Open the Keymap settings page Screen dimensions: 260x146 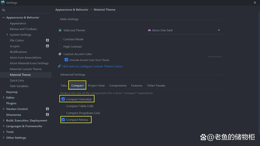12,92
